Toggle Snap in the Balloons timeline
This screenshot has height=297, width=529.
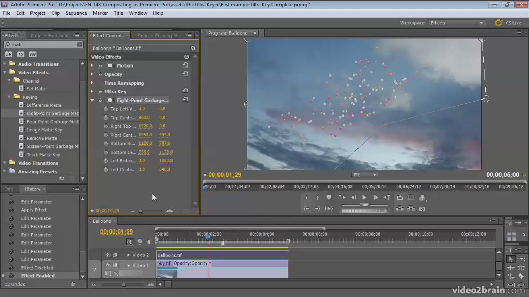click(130, 242)
